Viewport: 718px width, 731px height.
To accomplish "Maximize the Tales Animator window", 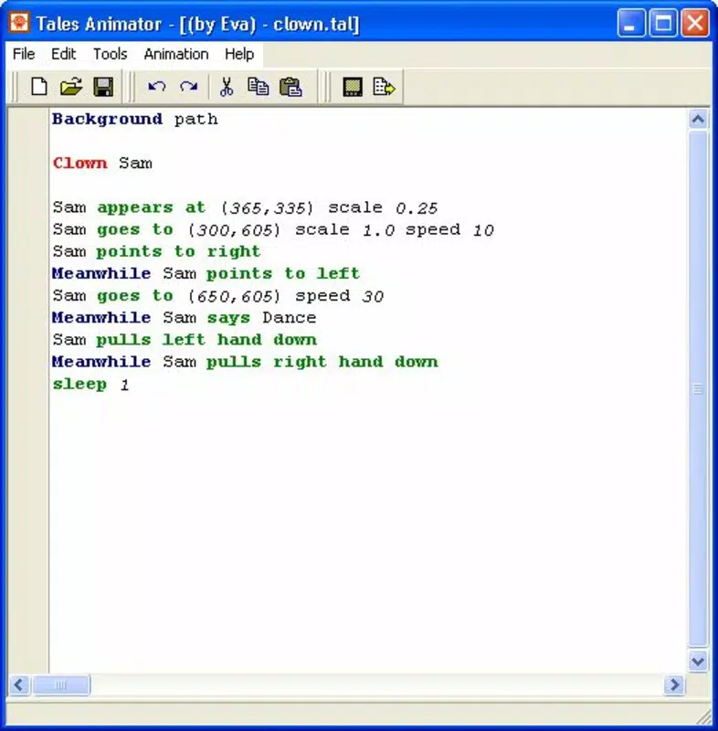I will [663, 22].
